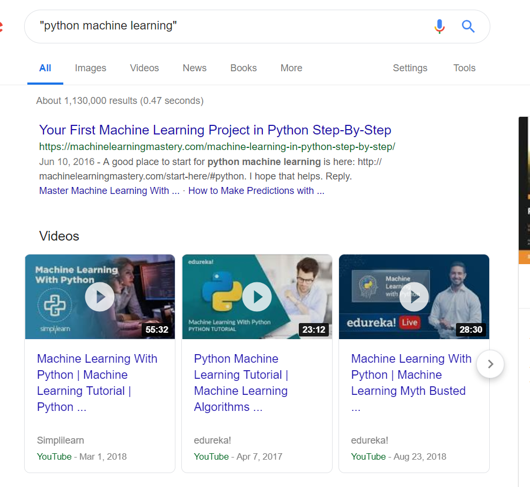Show next videos with carousel arrow
The image size is (530, 487).
490,364
